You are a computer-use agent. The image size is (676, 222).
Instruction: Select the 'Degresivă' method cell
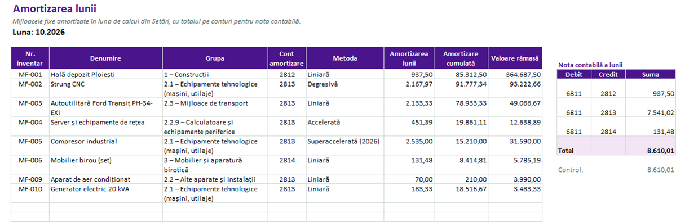pyautogui.click(x=345, y=89)
